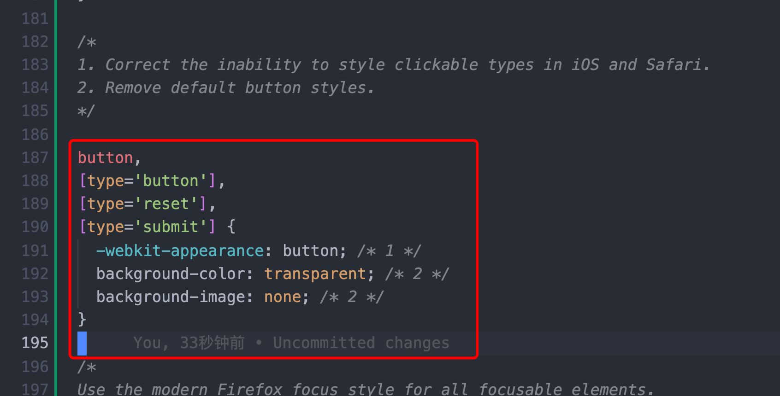Click the closing brace on line 194
780x396 pixels.
pos(82,319)
